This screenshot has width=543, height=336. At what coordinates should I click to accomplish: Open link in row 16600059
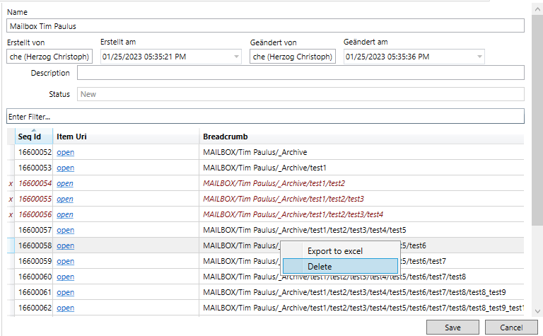[x=66, y=261]
